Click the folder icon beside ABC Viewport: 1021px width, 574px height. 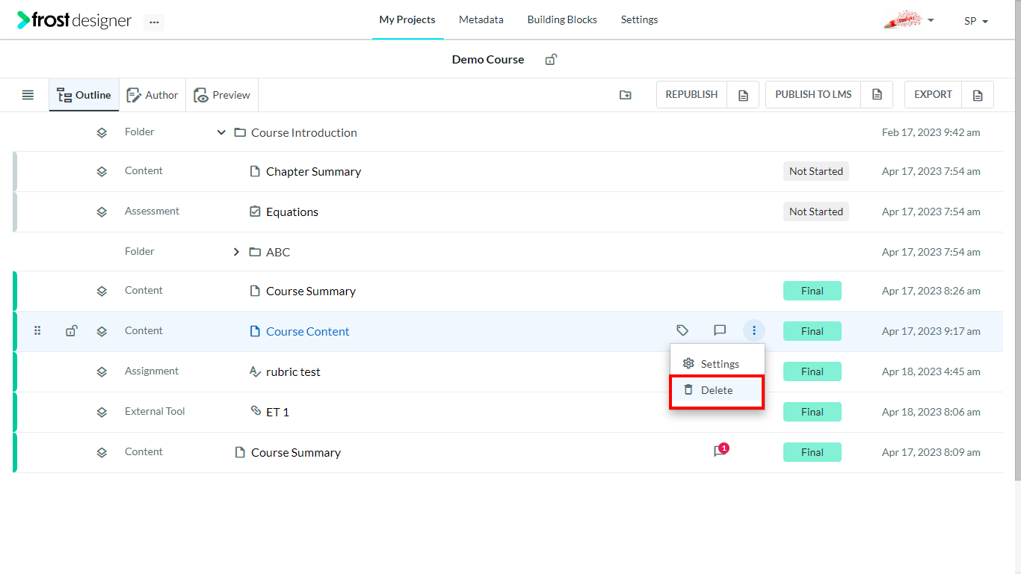click(255, 252)
